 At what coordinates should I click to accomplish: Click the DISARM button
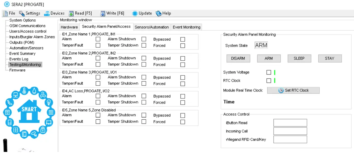238,58
